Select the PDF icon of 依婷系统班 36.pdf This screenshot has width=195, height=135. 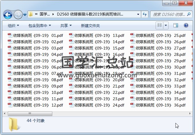(x=133, y=105)
